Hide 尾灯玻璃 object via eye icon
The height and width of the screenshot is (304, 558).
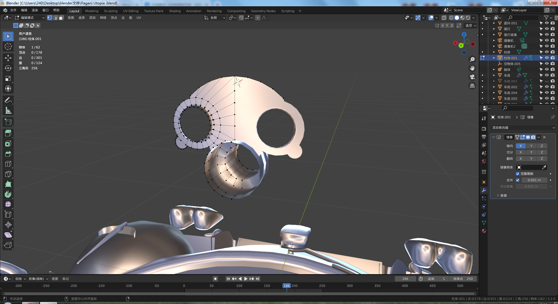(547, 35)
